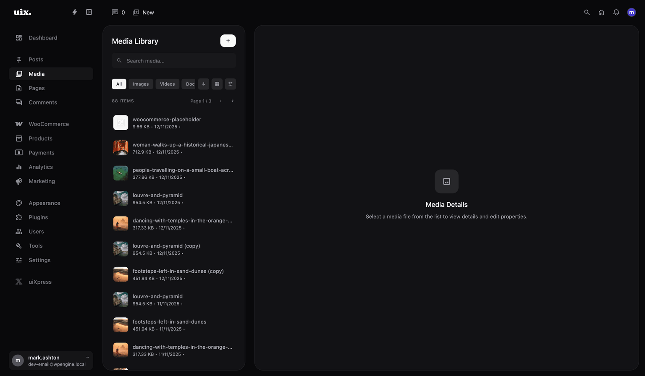Open the WooCommerce section in sidebar
The image size is (645, 376).
pos(48,124)
